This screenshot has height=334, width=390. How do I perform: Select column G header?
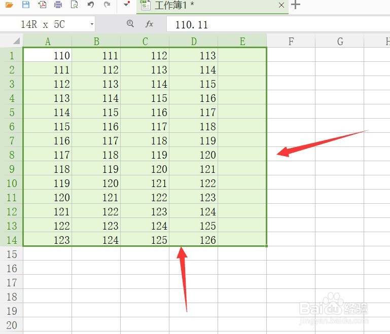(x=340, y=41)
